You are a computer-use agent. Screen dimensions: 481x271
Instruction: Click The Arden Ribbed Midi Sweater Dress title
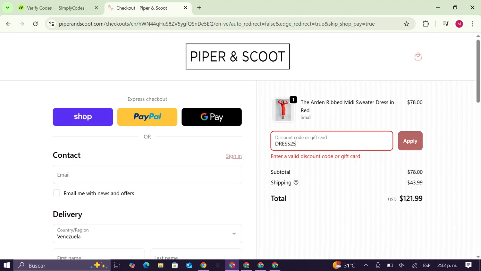[x=347, y=106]
